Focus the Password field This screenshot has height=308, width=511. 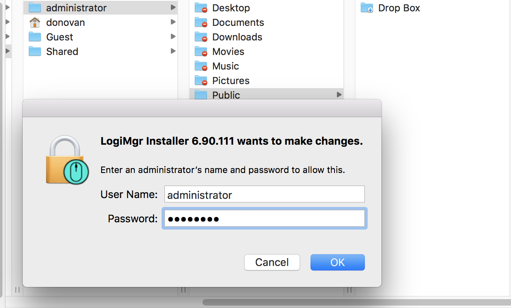point(264,219)
